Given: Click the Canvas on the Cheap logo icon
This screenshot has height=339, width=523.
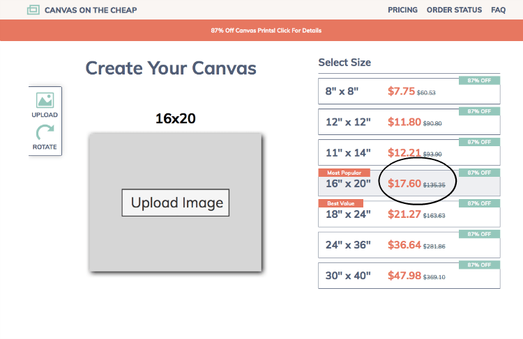Looking at the screenshot, I should 33,10.
